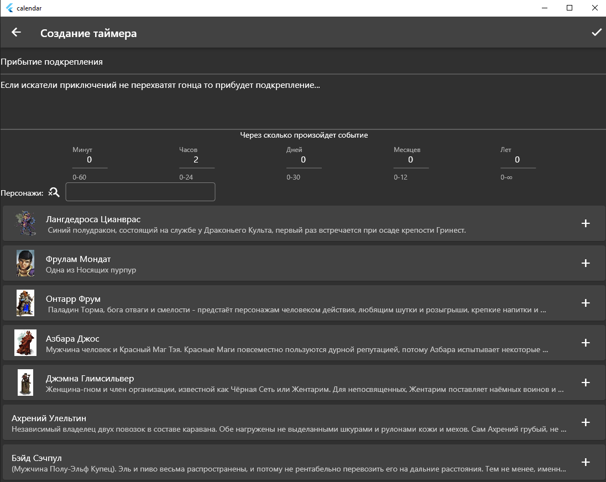
Task: Add Ахрений Улельтин with the plus icon
Action: coord(586,422)
